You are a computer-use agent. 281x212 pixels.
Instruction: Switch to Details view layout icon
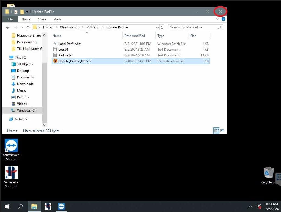pos(216,131)
